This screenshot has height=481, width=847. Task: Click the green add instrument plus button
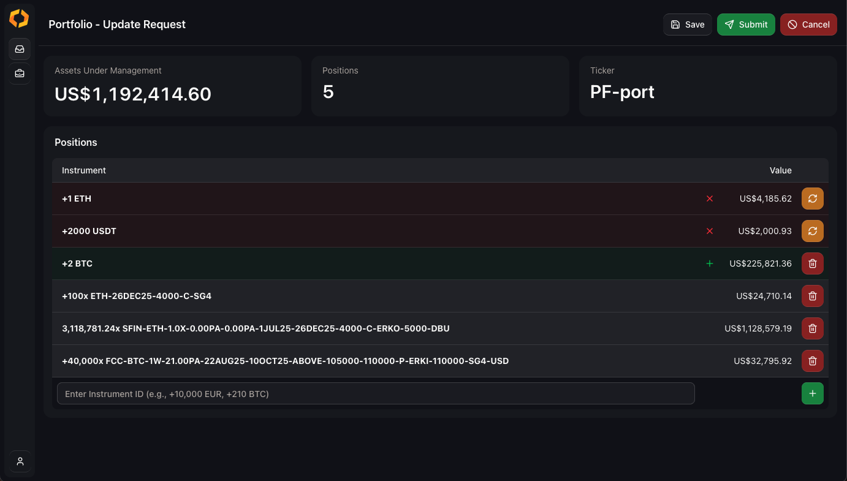(812, 393)
